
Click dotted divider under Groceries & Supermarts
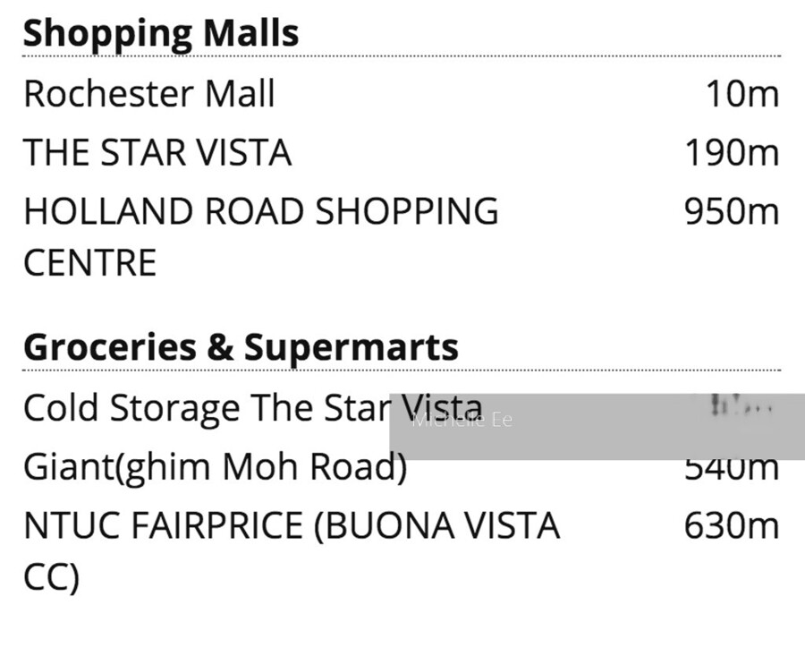click(x=402, y=370)
